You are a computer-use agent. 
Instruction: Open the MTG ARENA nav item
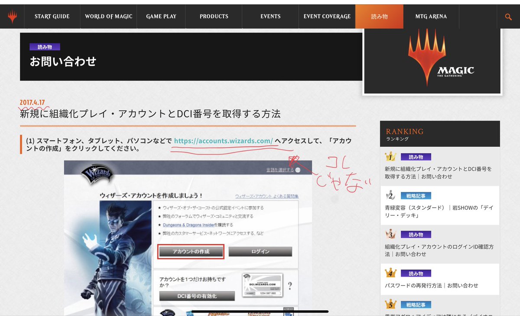(431, 16)
